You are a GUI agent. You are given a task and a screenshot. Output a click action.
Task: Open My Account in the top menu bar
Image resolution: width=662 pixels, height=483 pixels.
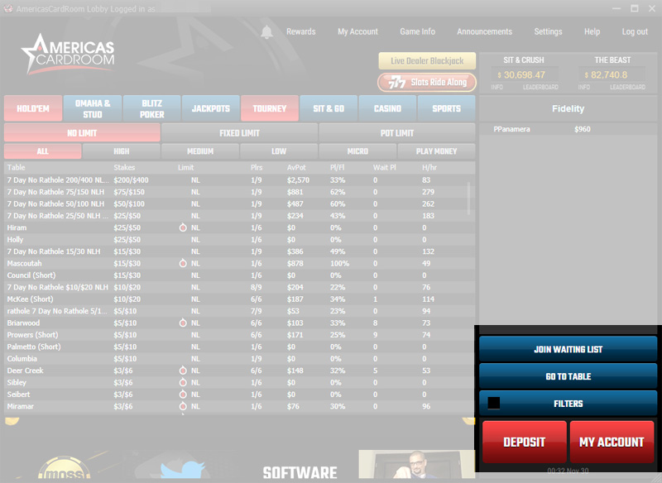[x=357, y=31]
